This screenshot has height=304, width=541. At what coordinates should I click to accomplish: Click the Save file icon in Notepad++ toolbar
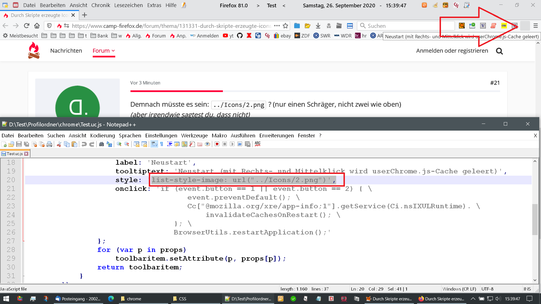19,144
